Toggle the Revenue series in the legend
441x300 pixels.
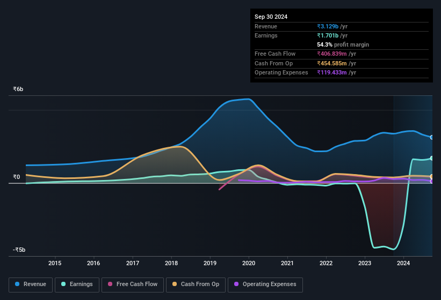pos(31,284)
